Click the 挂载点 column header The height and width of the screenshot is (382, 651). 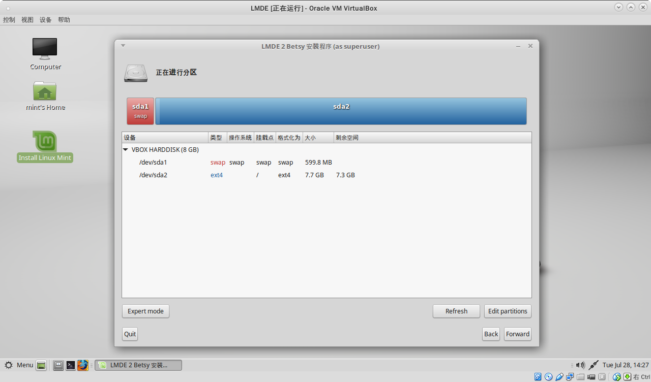[265, 138]
